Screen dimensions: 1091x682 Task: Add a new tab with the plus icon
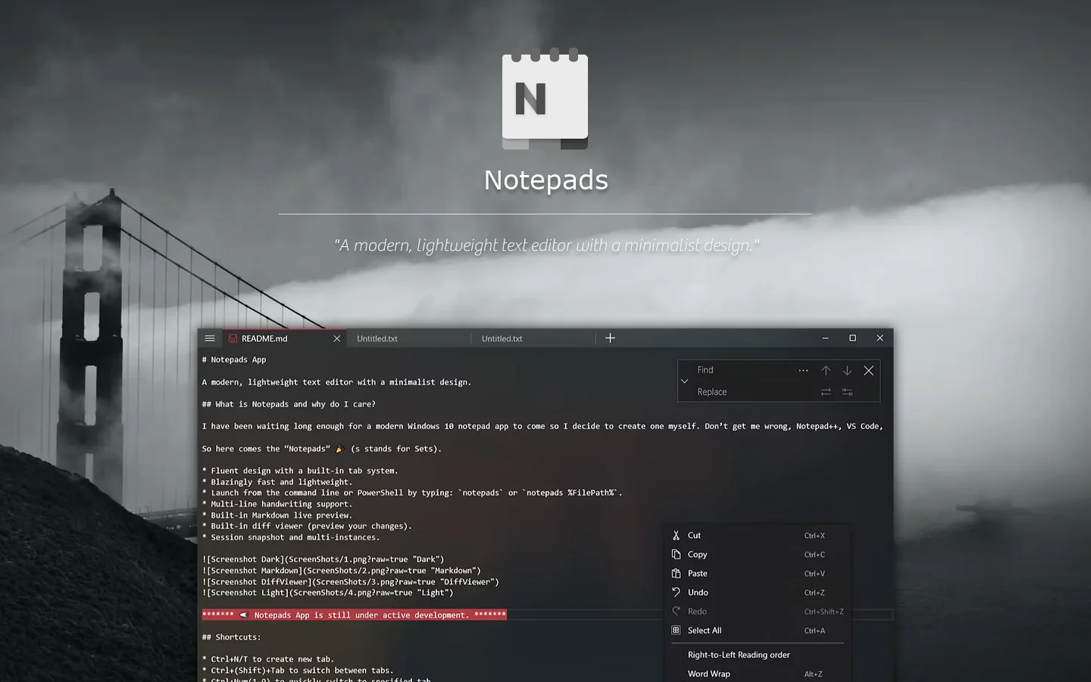[x=610, y=338]
